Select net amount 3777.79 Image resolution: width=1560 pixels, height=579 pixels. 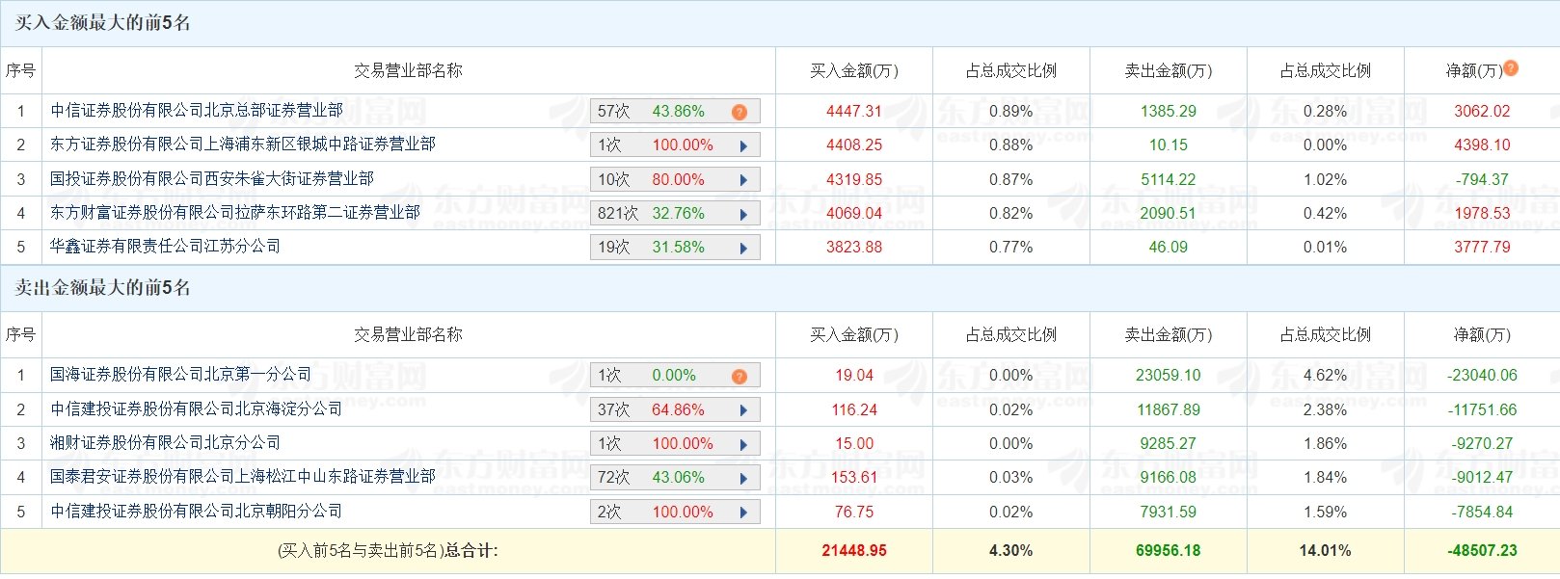coord(1483,248)
